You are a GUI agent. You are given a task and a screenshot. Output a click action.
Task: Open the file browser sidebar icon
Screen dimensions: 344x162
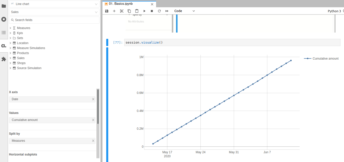[x=4, y=6]
